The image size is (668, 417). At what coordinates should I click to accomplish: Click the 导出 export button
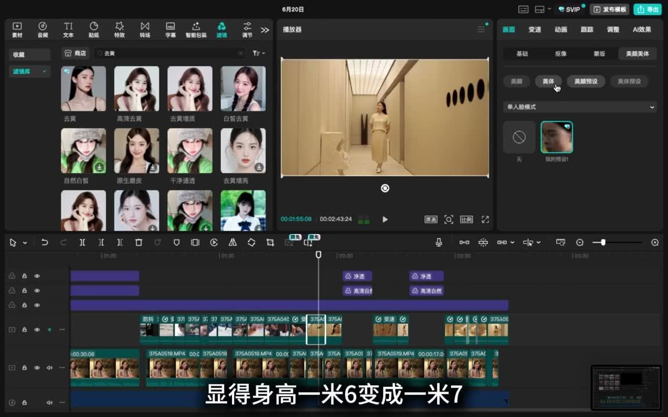point(647,9)
